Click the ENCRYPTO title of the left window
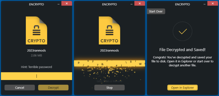Viewport: 219px width, 96px height. (36, 4)
